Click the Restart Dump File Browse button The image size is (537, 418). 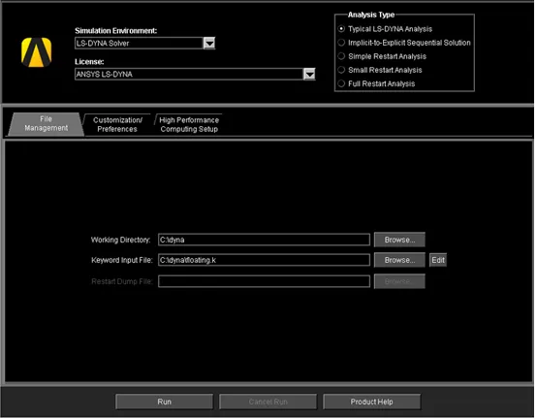[399, 281]
